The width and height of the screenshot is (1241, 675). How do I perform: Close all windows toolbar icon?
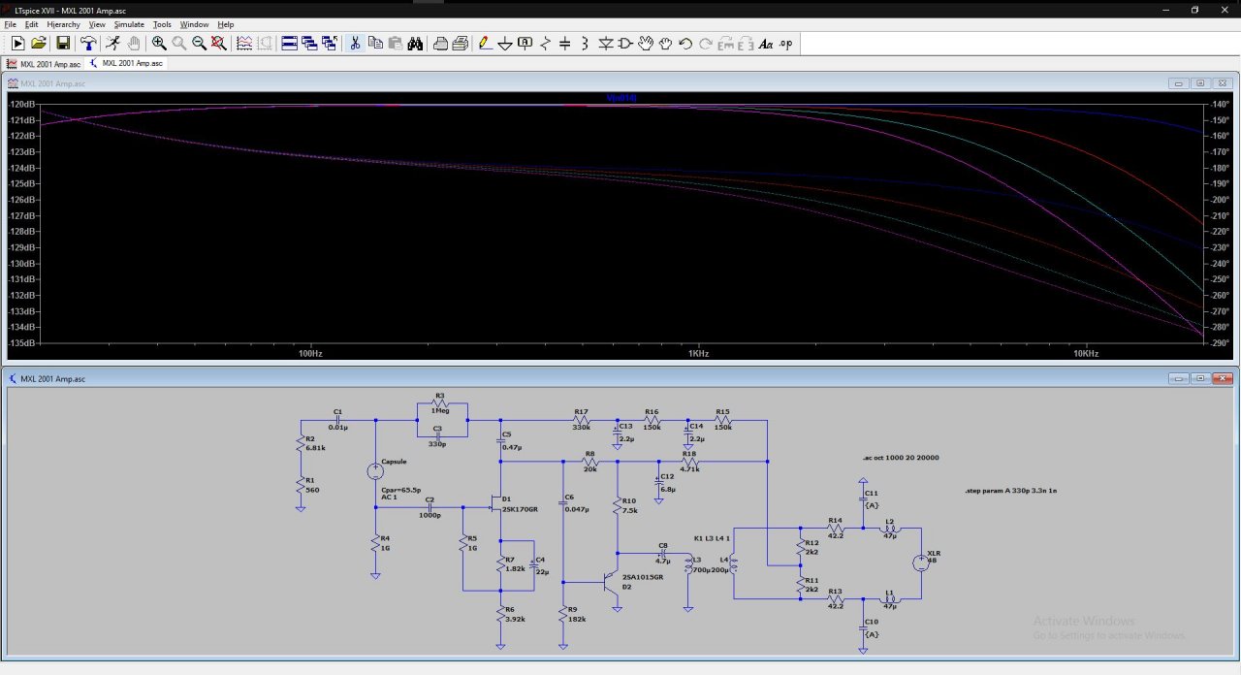[330, 44]
